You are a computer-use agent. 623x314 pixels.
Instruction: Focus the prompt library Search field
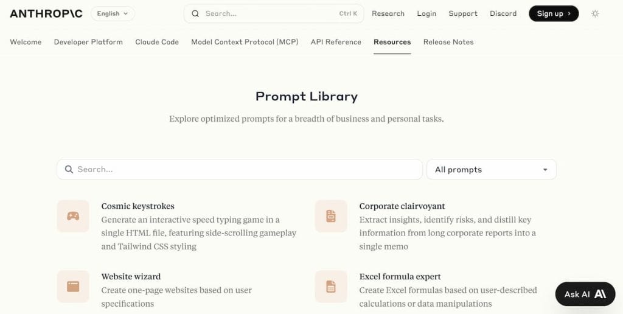(x=240, y=169)
